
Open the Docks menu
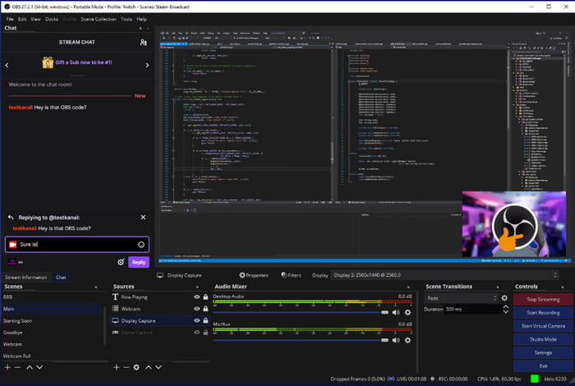pos(52,19)
